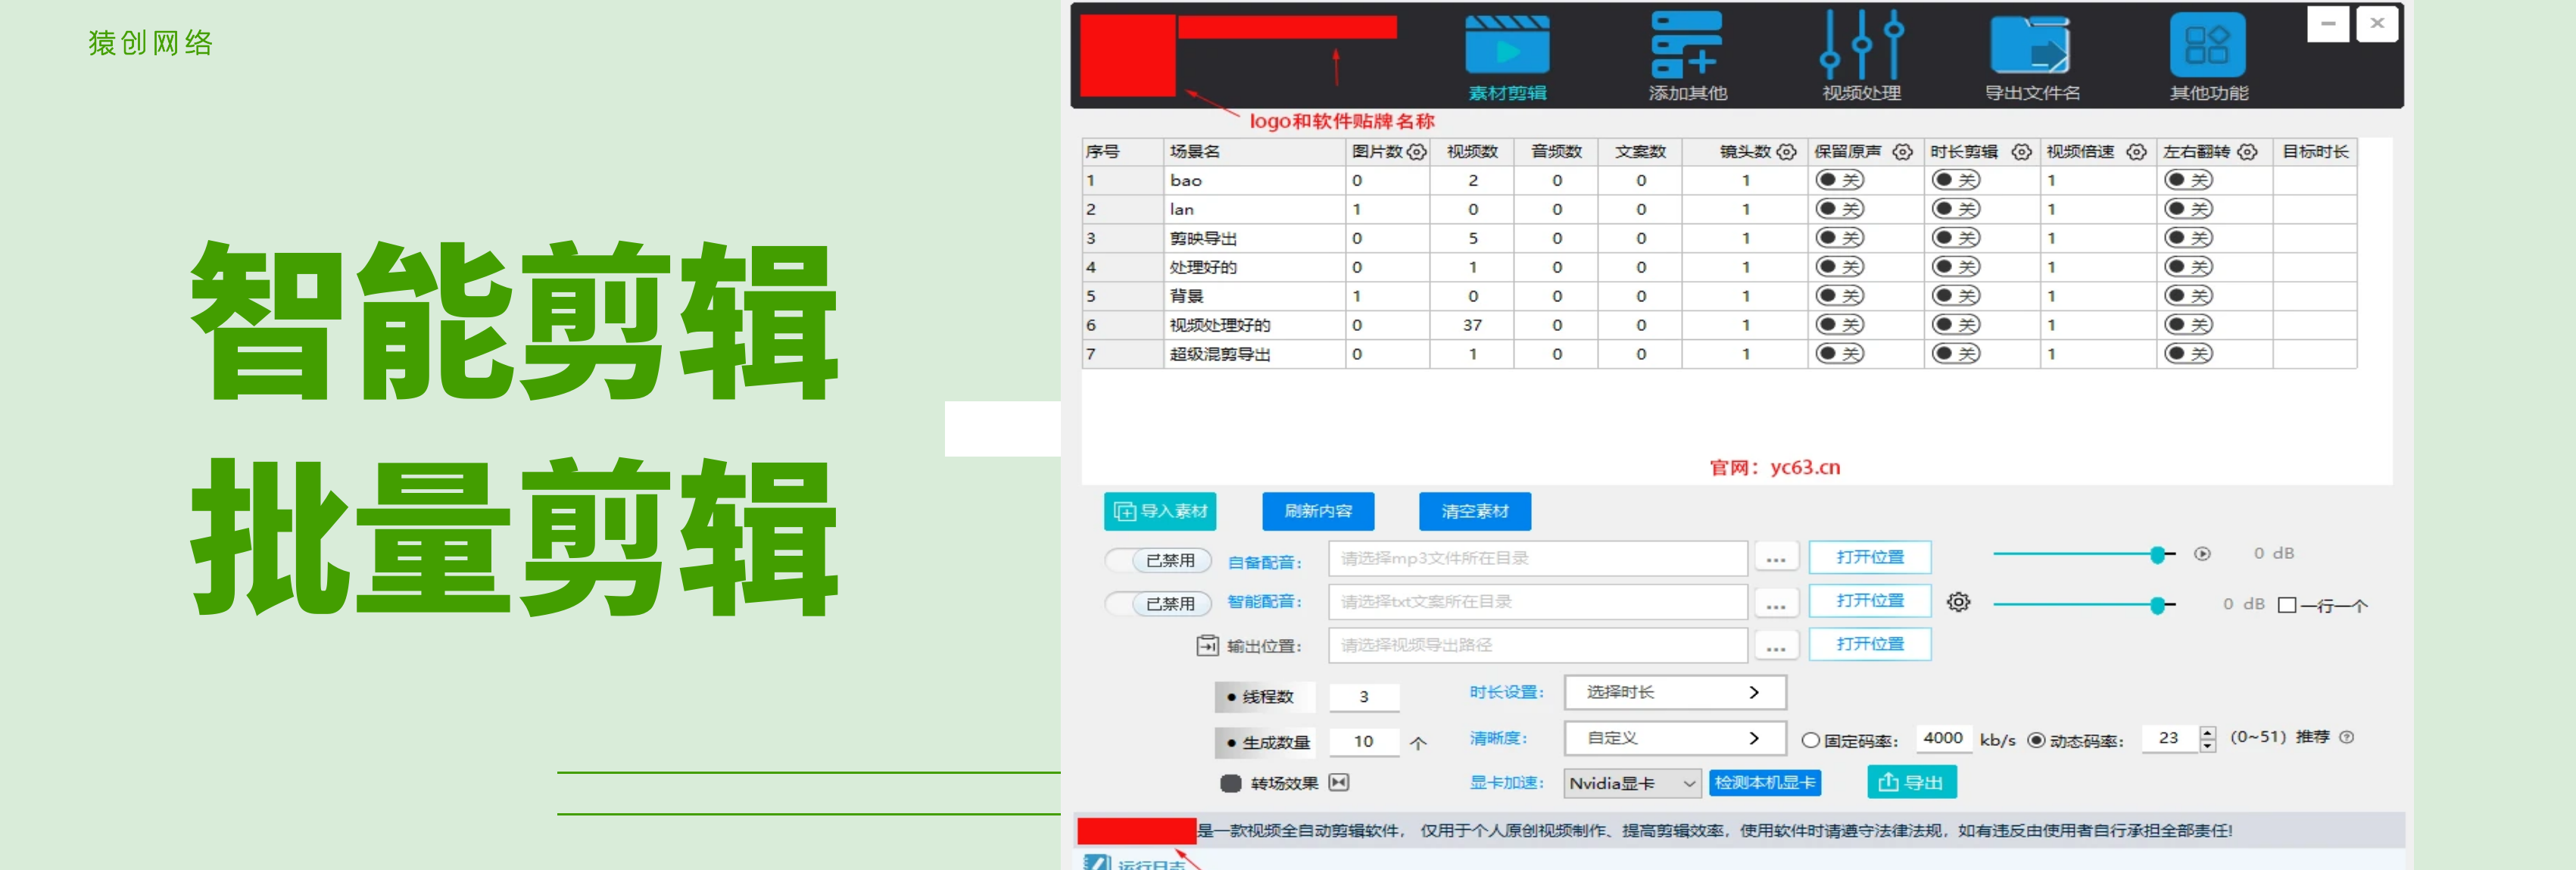Enable the 已禁用 toggle for 智能配音
The height and width of the screenshot is (870, 2576).
coord(1158,604)
